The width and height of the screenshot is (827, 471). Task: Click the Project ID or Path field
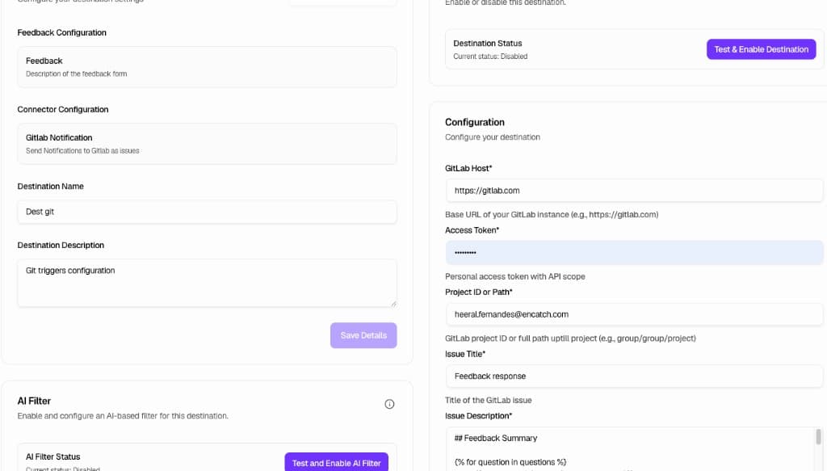tap(634, 314)
